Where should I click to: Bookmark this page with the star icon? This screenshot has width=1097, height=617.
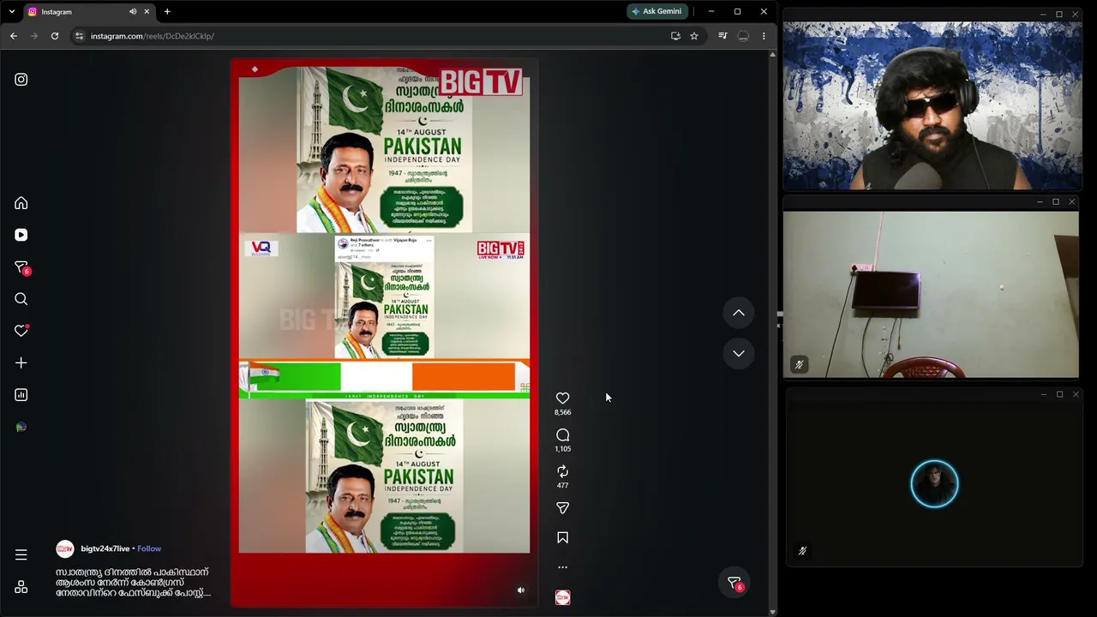694,36
